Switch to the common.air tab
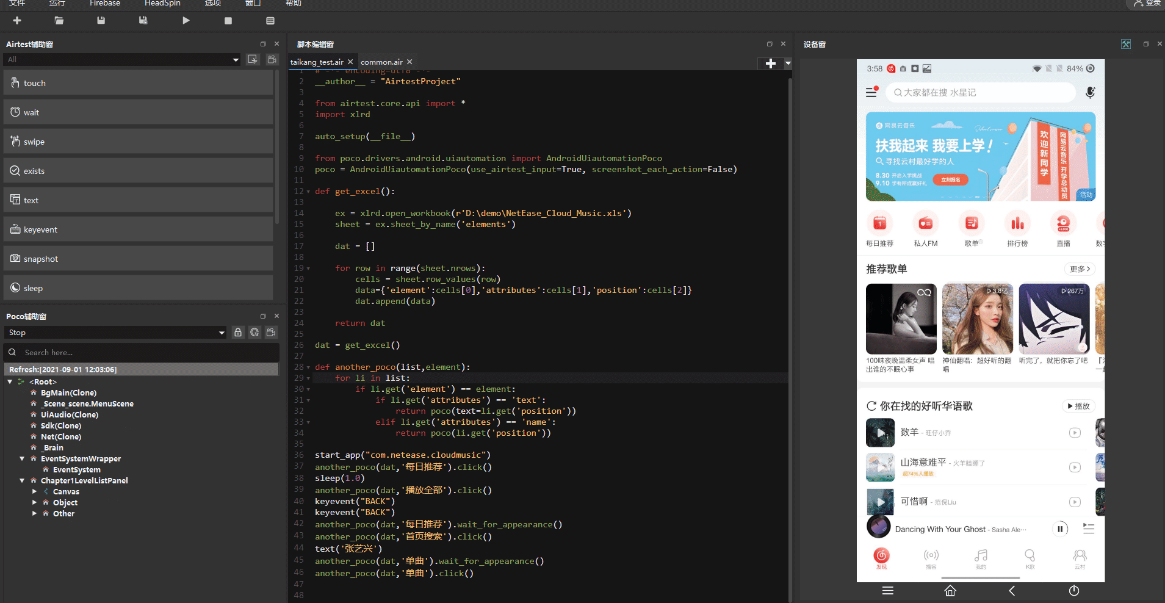The height and width of the screenshot is (603, 1165). 381,62
